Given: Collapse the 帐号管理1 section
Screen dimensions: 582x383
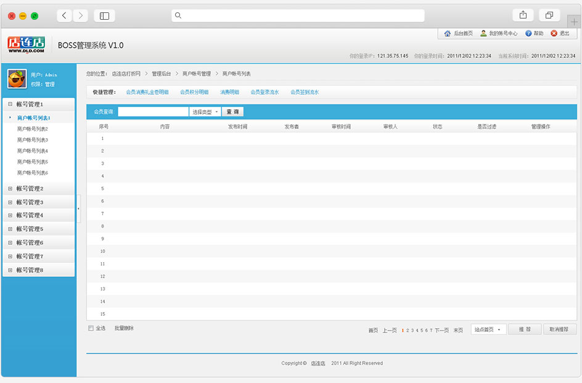Looking at the screenshot, I should click(10, 104).
